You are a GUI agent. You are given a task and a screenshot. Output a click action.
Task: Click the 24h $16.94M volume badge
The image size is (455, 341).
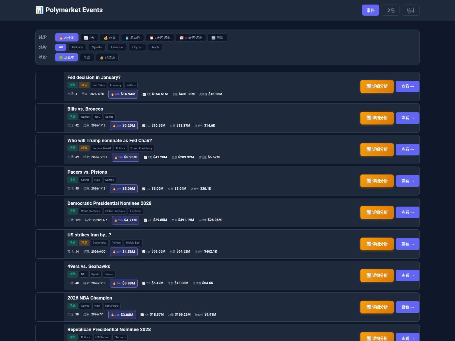click(x=123, y=94)
